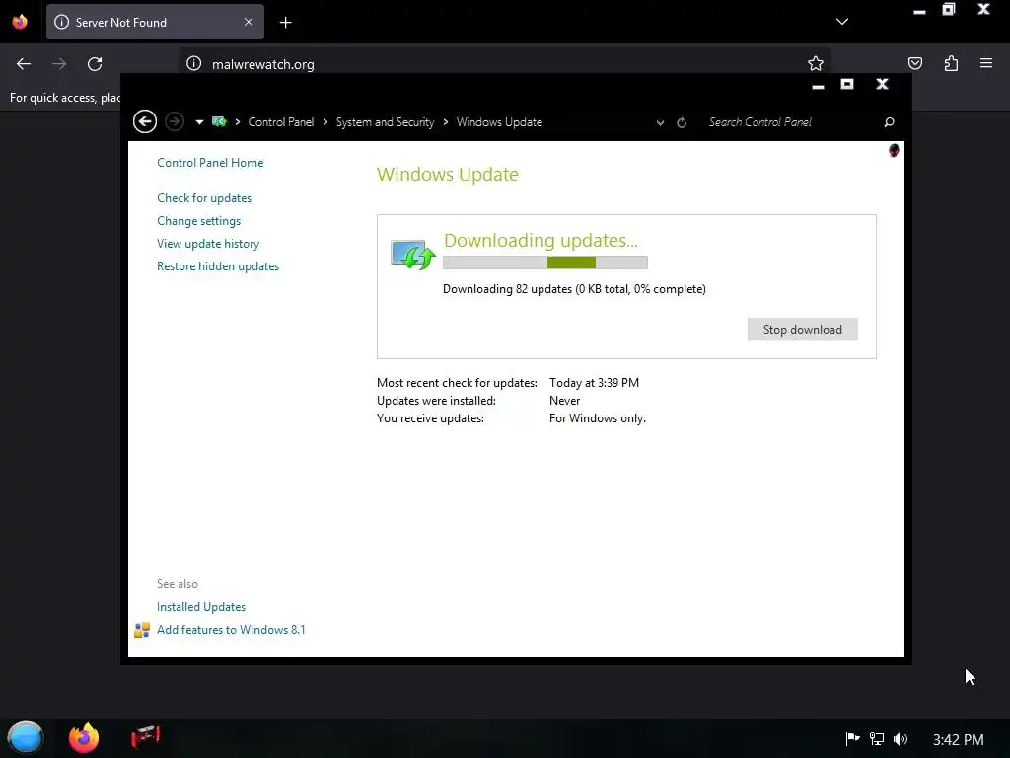Click Firefox logo in the tab bar
1010x758 pixels.
pyautogui.click(x=20, y=22)
